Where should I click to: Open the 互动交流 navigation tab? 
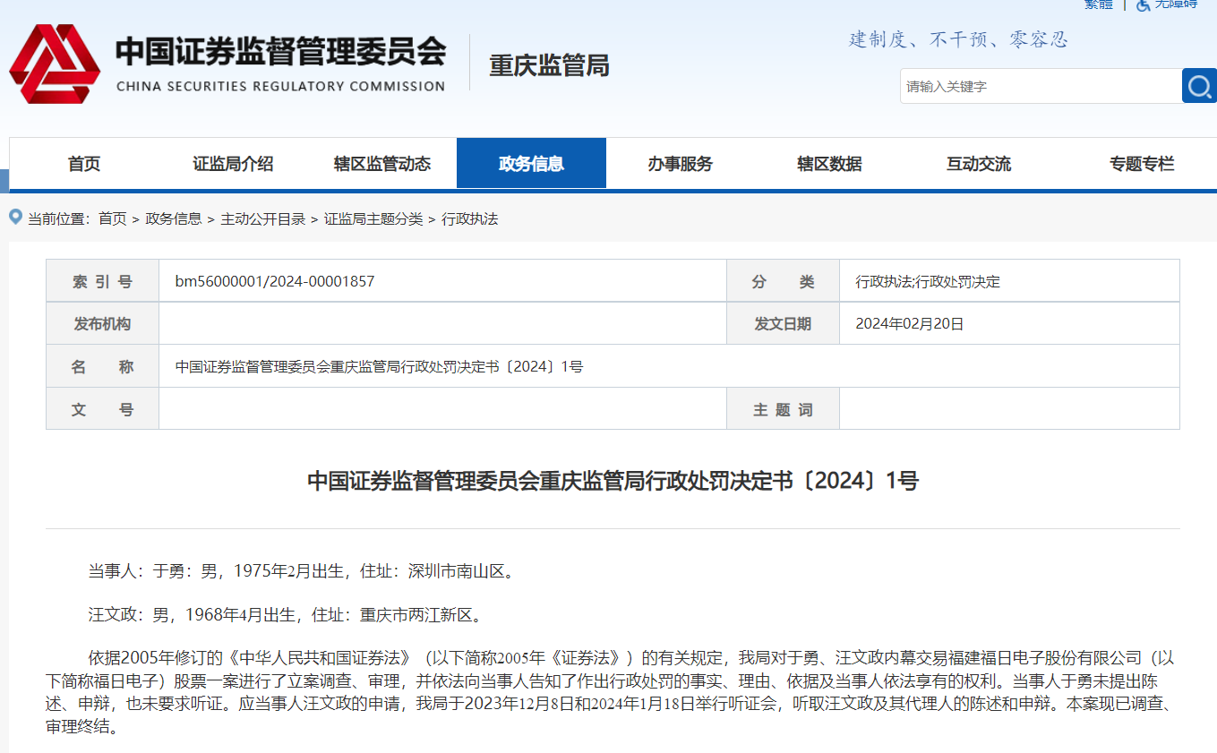click(979, 164)
